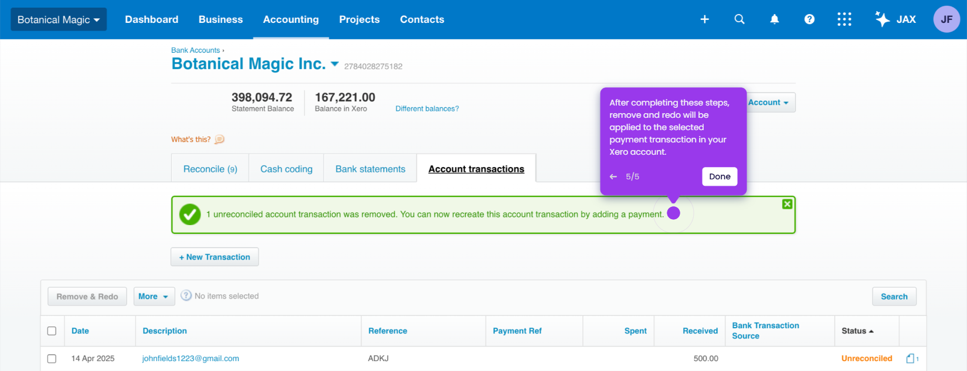Click the plus create-new icon
This screenshot has height=371, width=967.
click(704, 19)
